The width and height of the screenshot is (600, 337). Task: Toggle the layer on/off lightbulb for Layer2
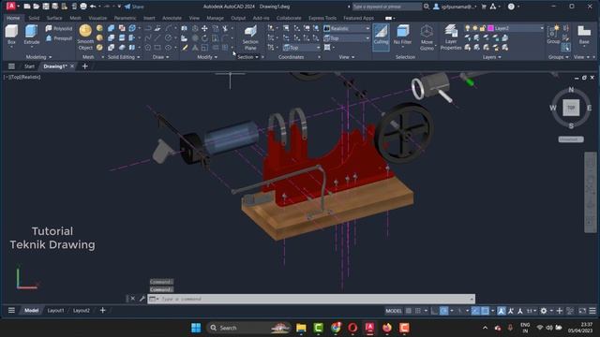pyautogui.click(x=468, y=28)
